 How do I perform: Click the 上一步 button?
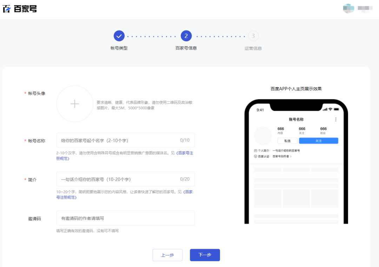point(167,255)
